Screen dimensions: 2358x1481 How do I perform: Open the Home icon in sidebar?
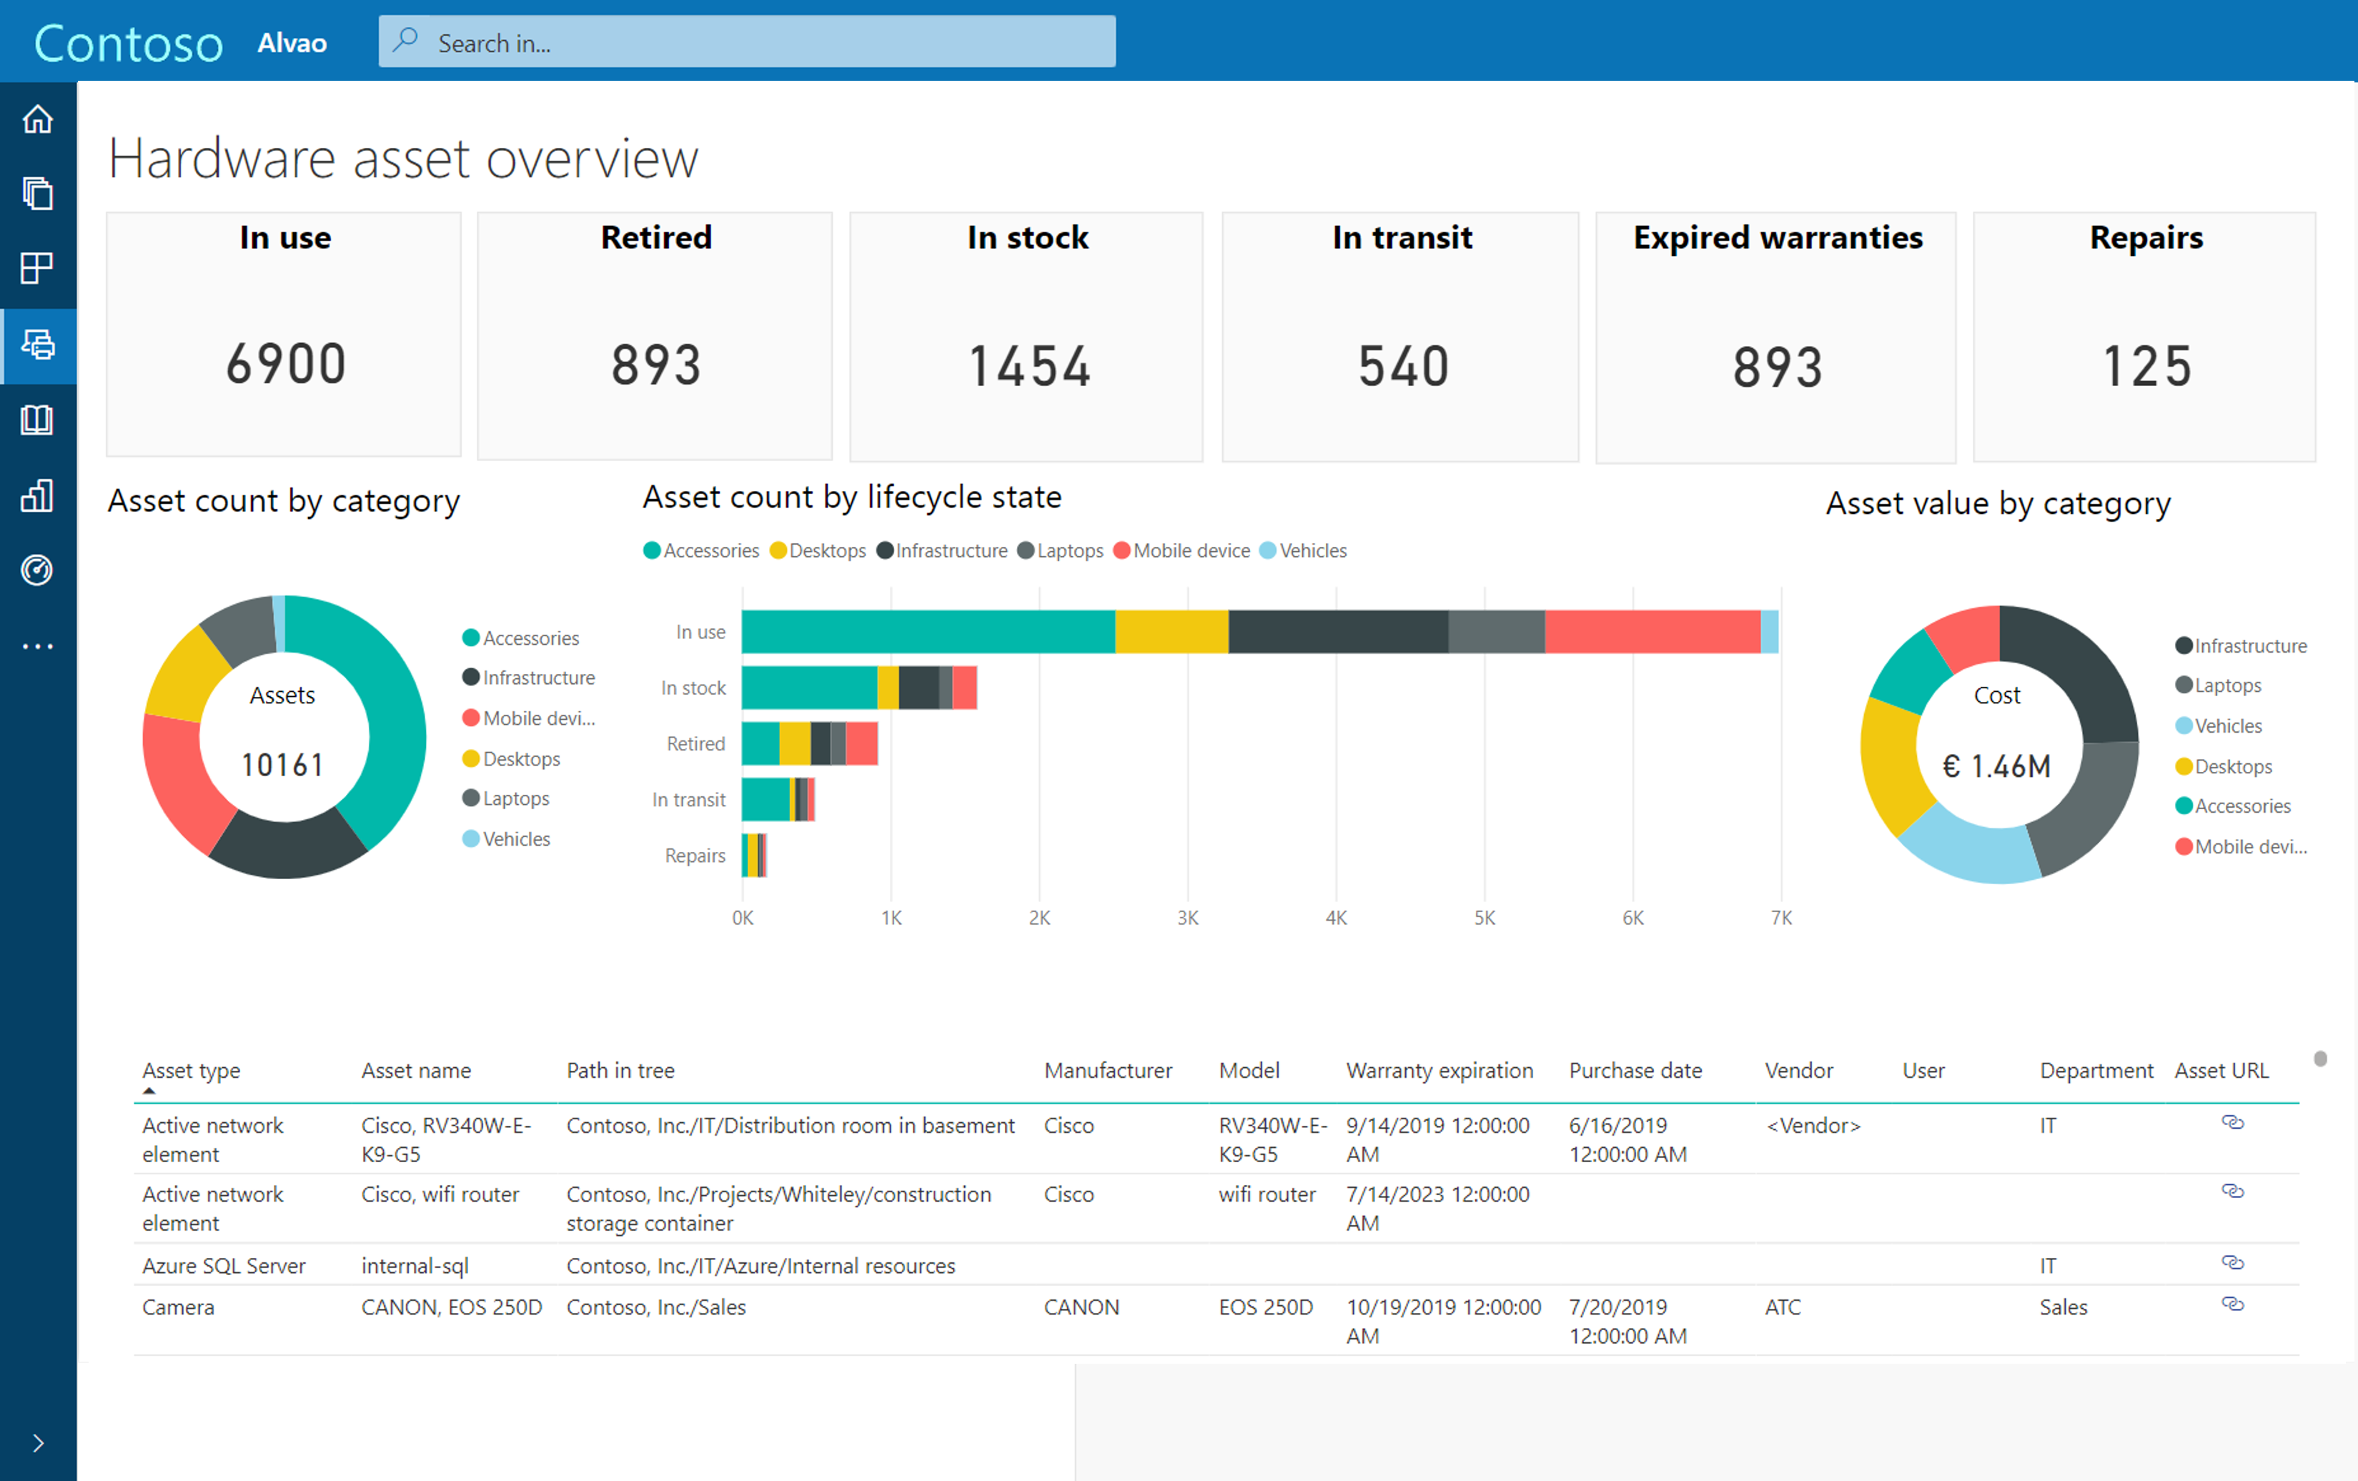37,119
